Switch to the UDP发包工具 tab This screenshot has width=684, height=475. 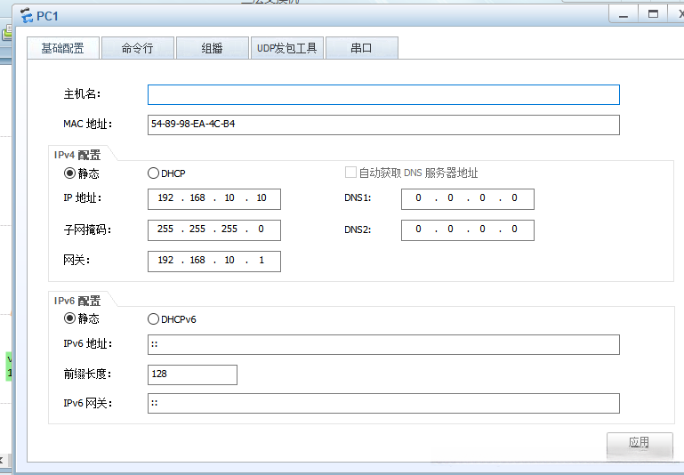click(x=287, y=48)
